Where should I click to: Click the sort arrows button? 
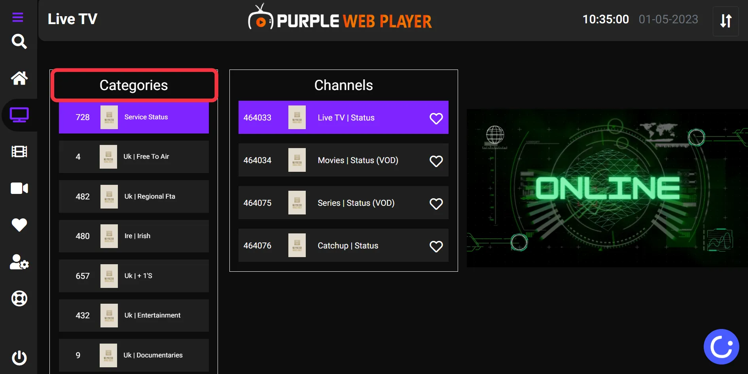[x=726, y=21]
